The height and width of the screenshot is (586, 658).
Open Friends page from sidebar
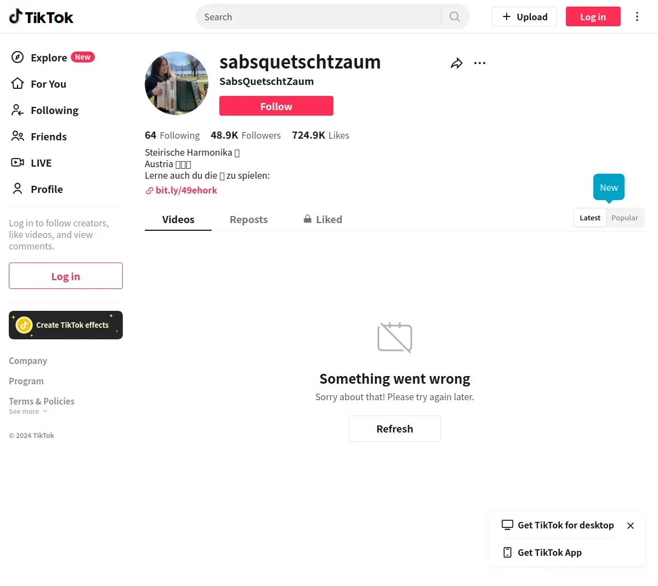[x=48, y=136]
